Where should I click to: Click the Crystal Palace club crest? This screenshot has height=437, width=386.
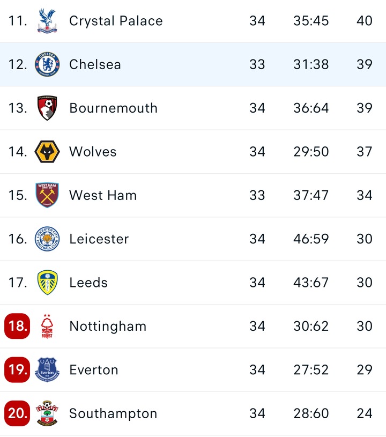click(x=47, y=21)
